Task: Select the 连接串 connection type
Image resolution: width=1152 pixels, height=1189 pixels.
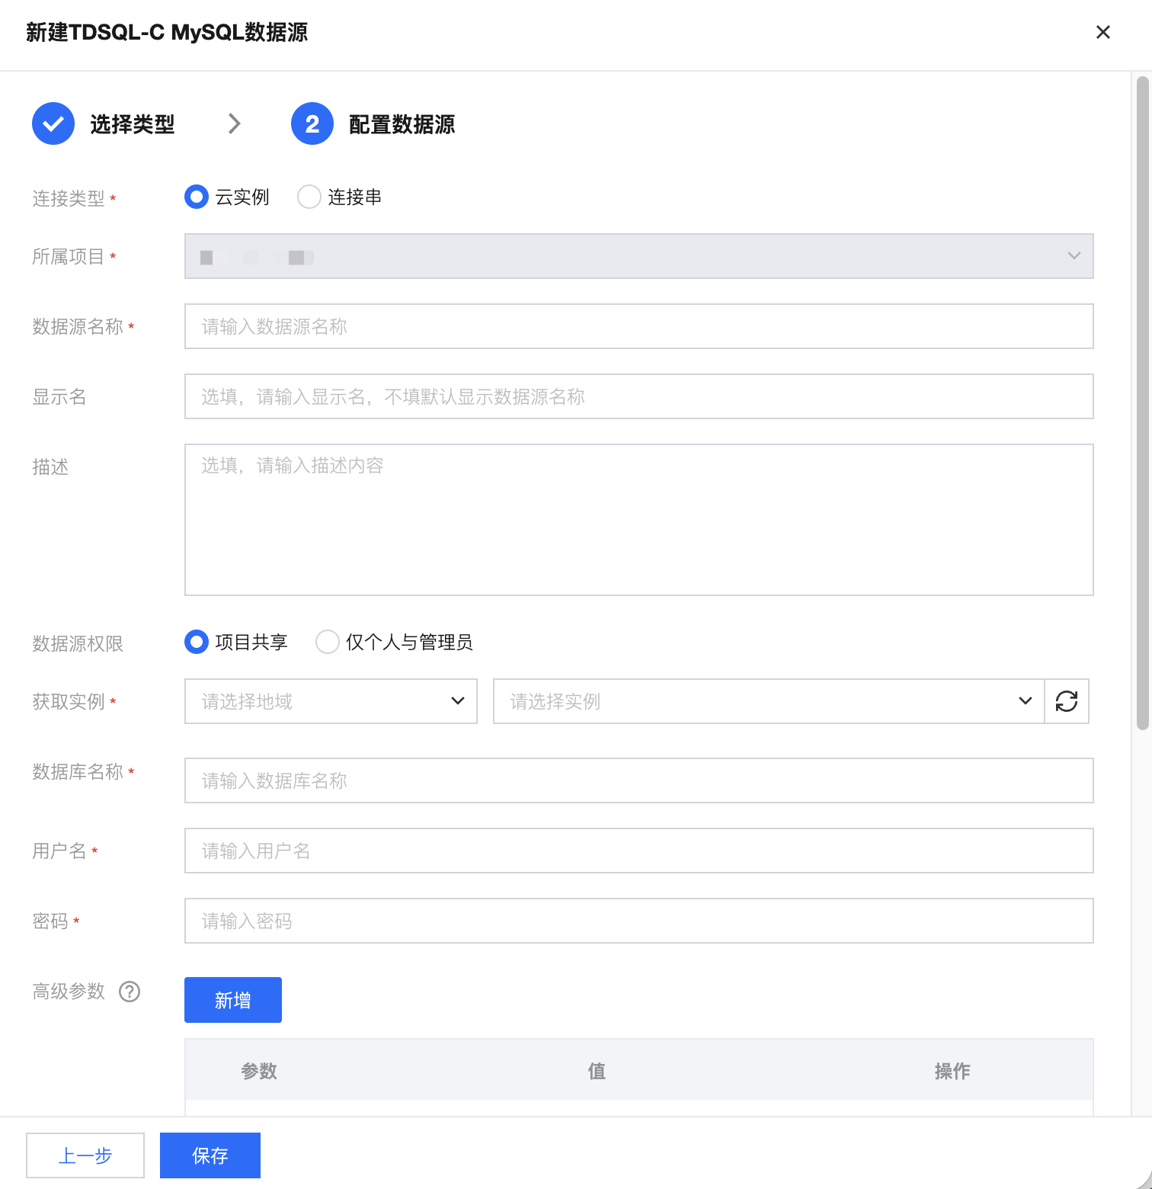Action: [309, 197]
